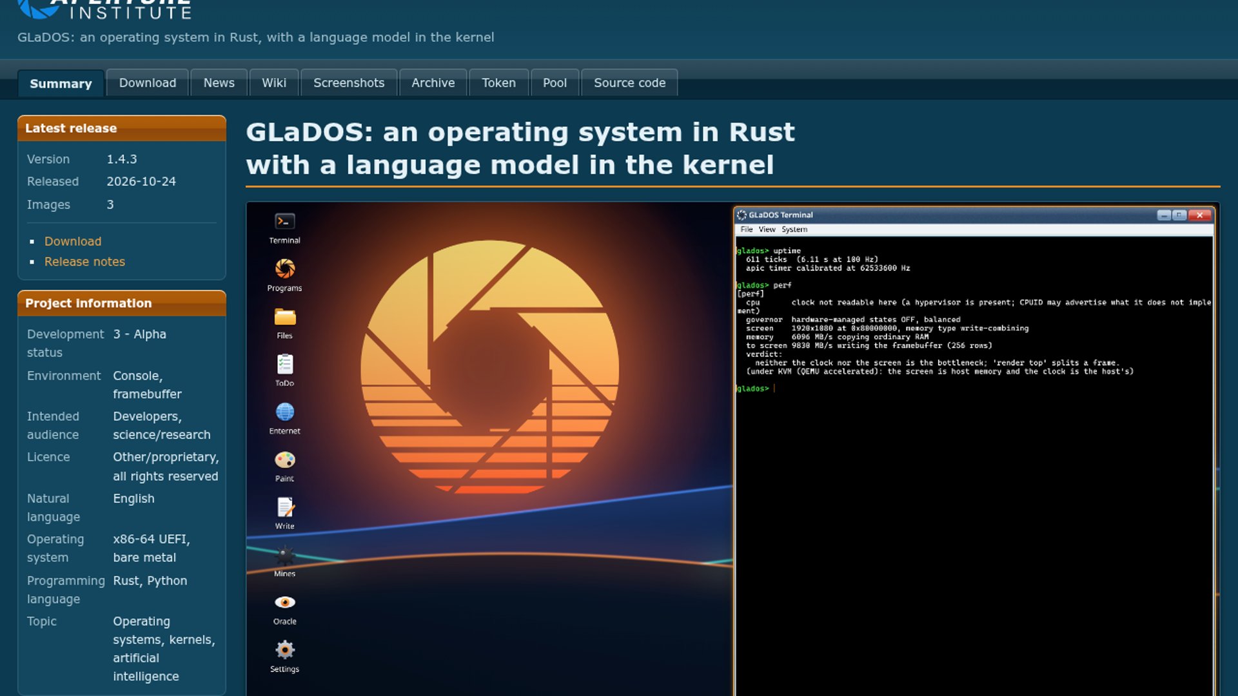Image resolution: width=1238 pixels, height=696 pixels.
Task: Follow the Download link in Latest release
Action: tap(73, 241)
